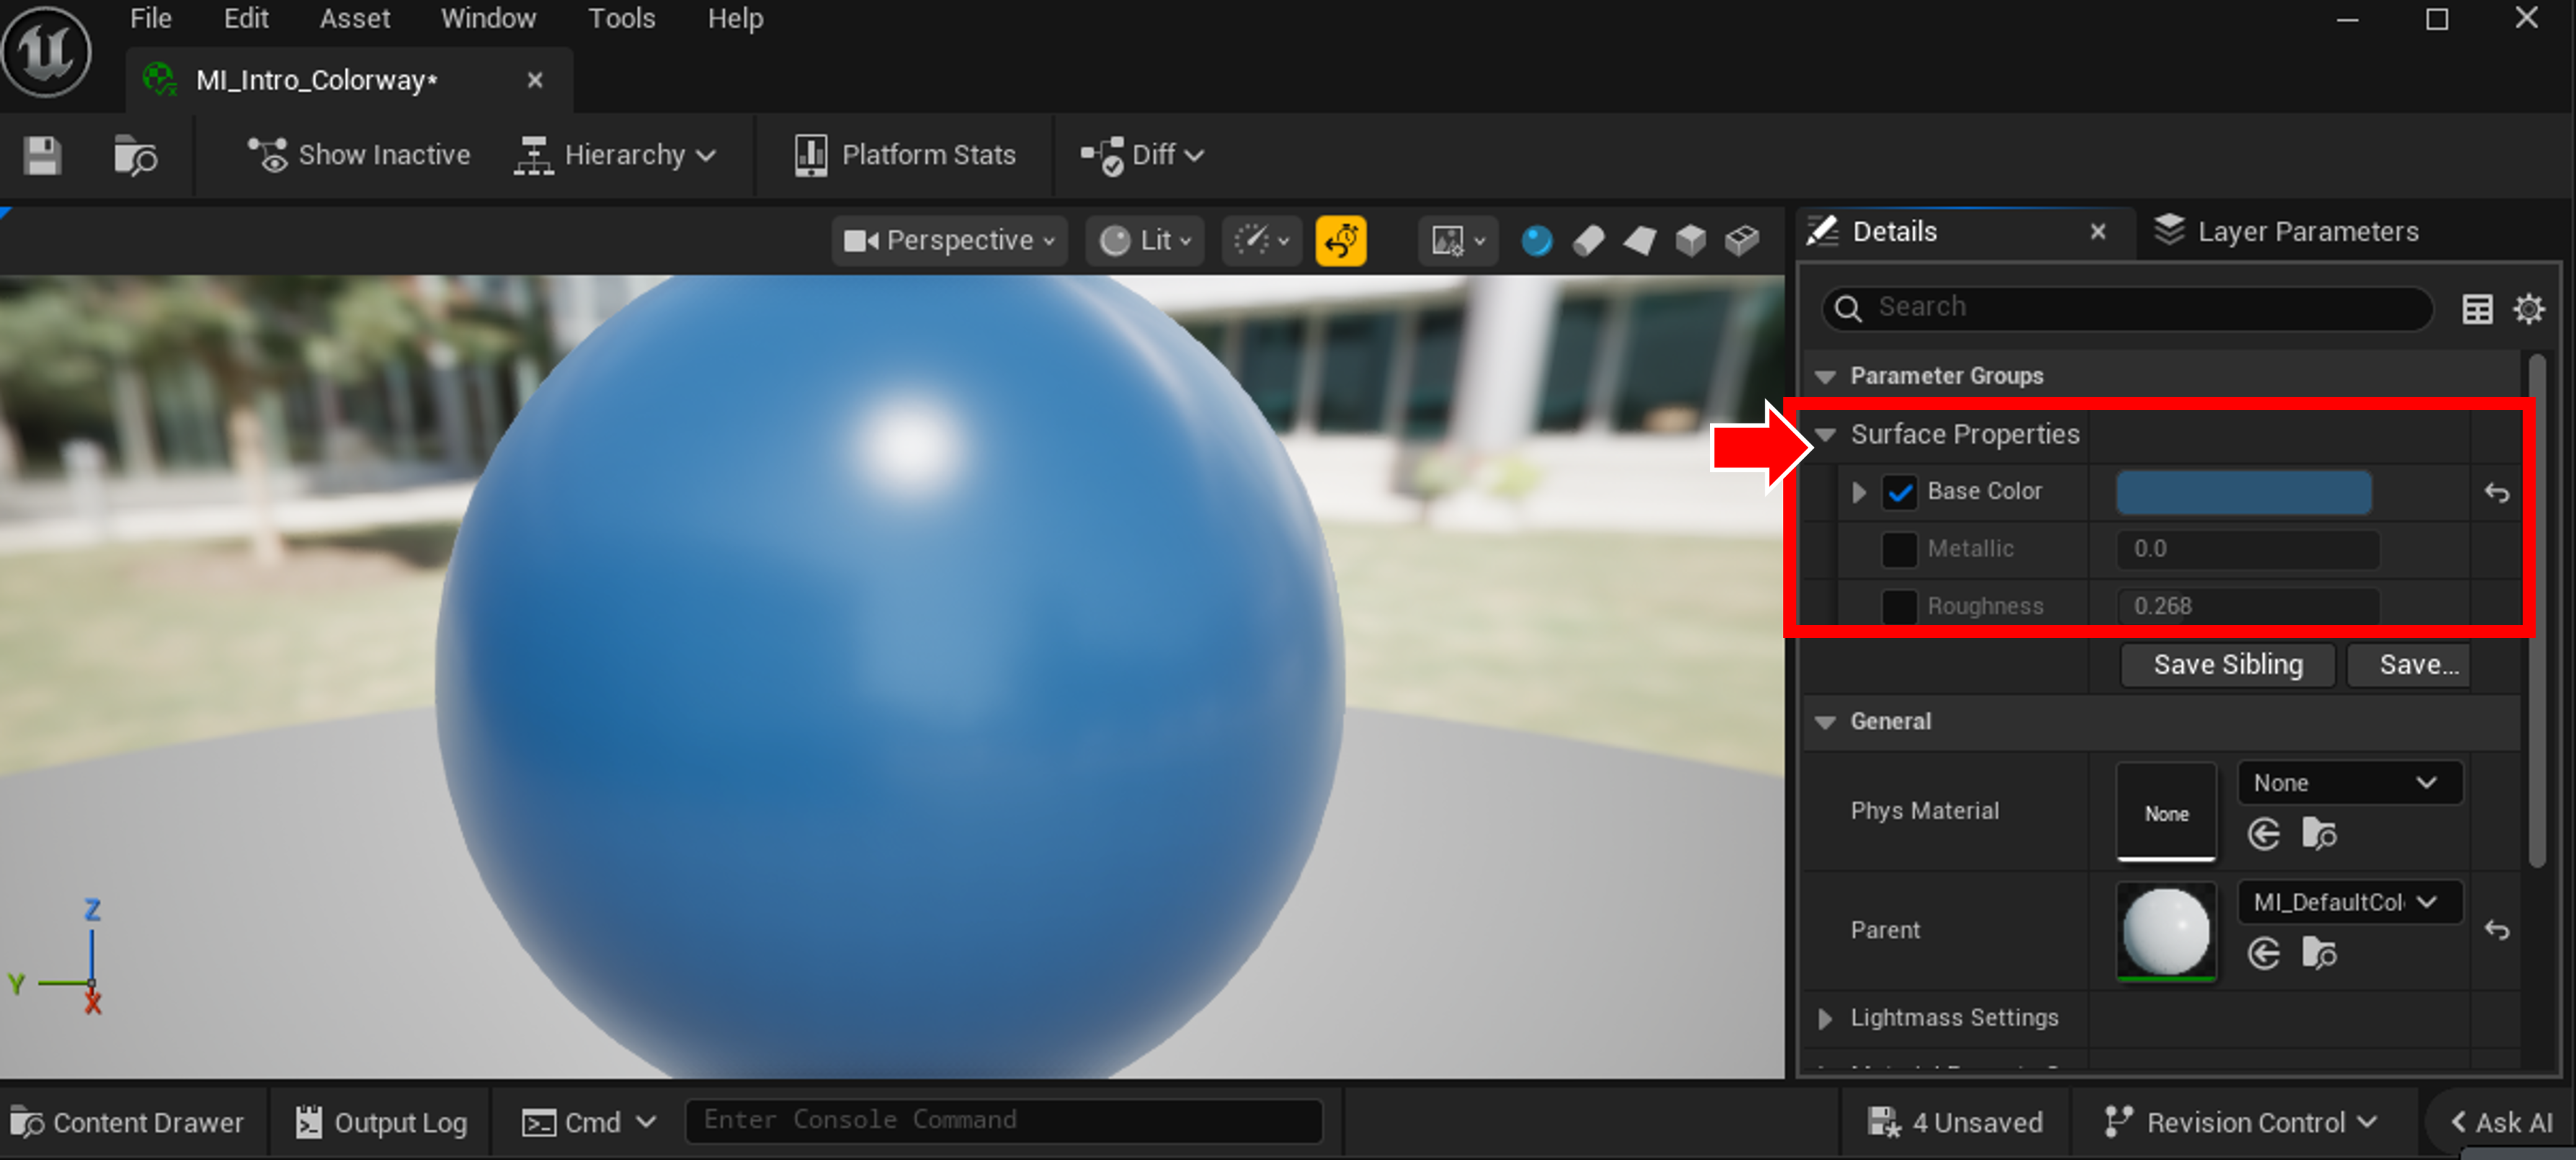The height and width of the screenshot is (1160, 2576).
Task: Expand the Lightmass Settings section
Action: pyautogui.click(x=1825, y=1018)
